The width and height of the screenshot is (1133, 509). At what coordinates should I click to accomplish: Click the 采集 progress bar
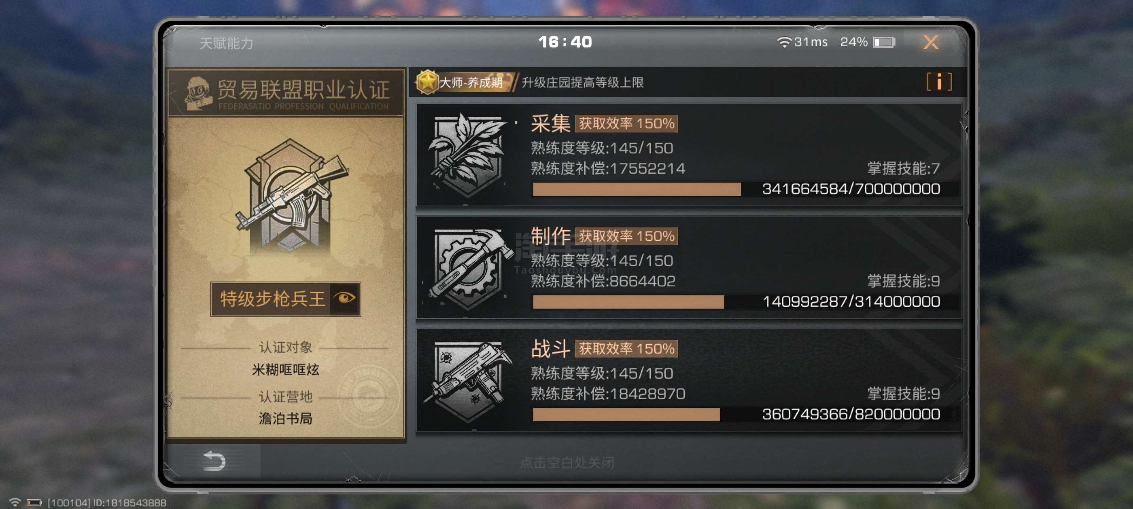[x=636, y=189]
